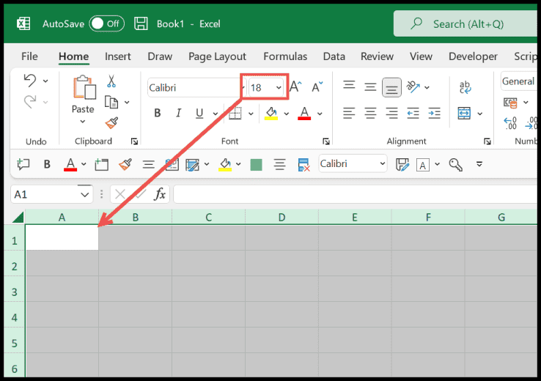Click the Insert Function fx icon
Image resolution: width=541 pixels, height=381 pixels.
159,194
